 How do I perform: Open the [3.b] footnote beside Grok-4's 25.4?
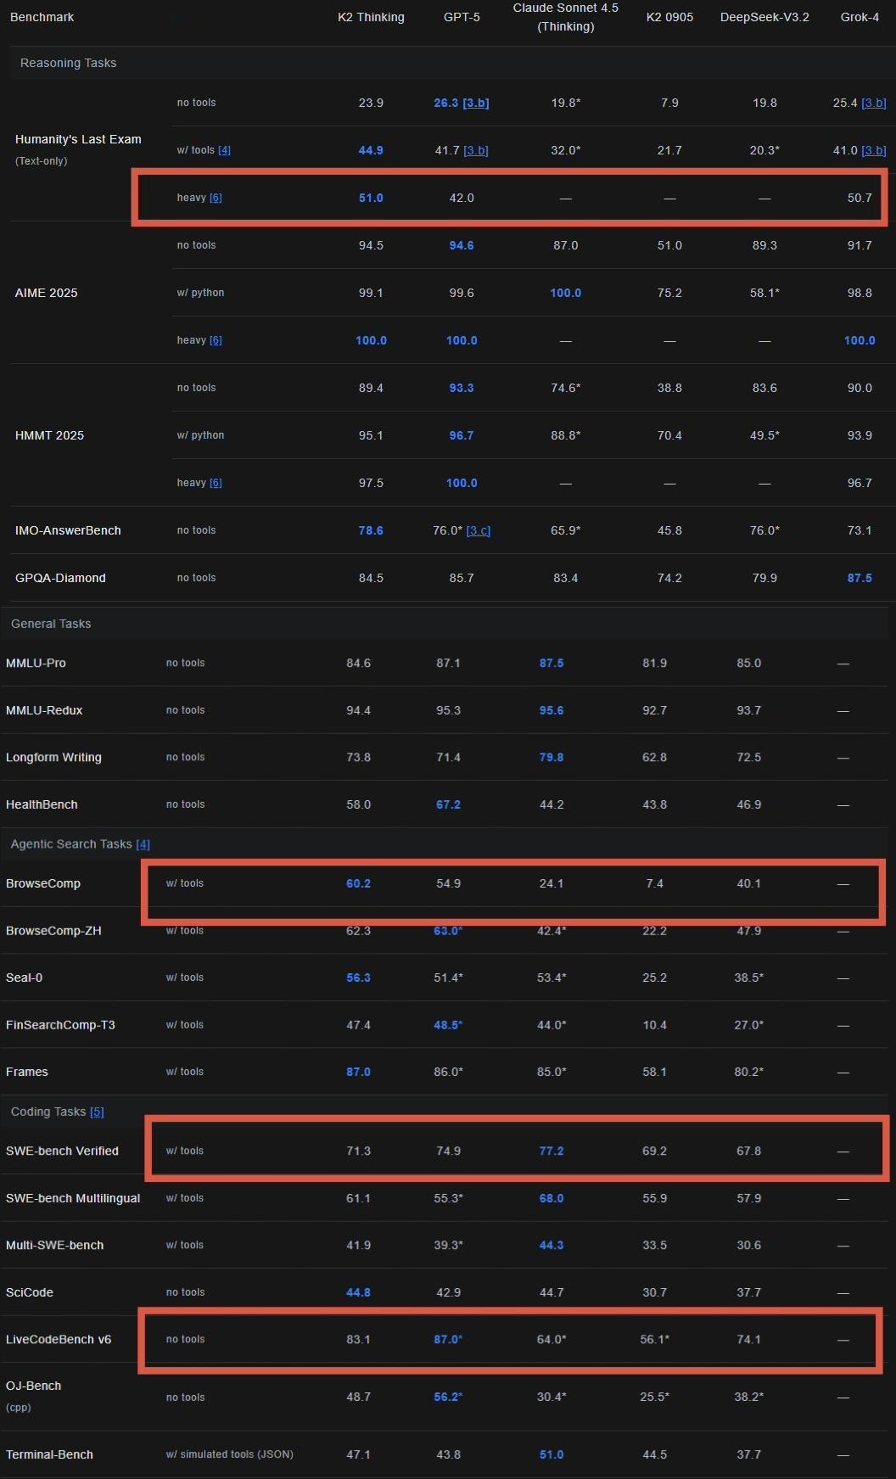[874, 103]
